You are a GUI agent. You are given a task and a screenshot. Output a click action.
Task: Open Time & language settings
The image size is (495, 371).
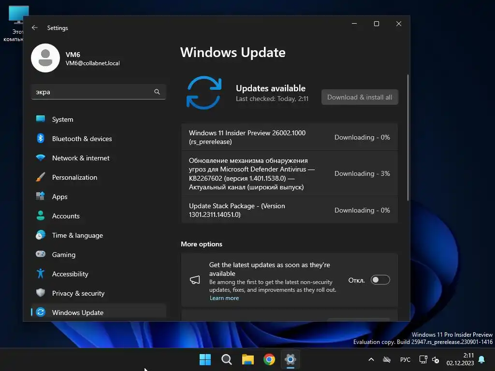pyautogui.click(x=99, y=235)
